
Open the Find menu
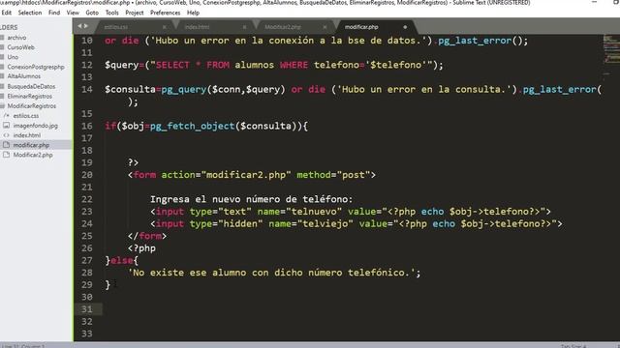[54, 13]
